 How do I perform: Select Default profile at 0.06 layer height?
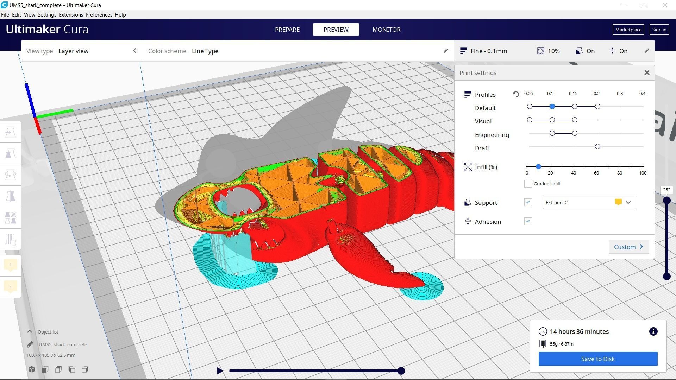point(530,107)
